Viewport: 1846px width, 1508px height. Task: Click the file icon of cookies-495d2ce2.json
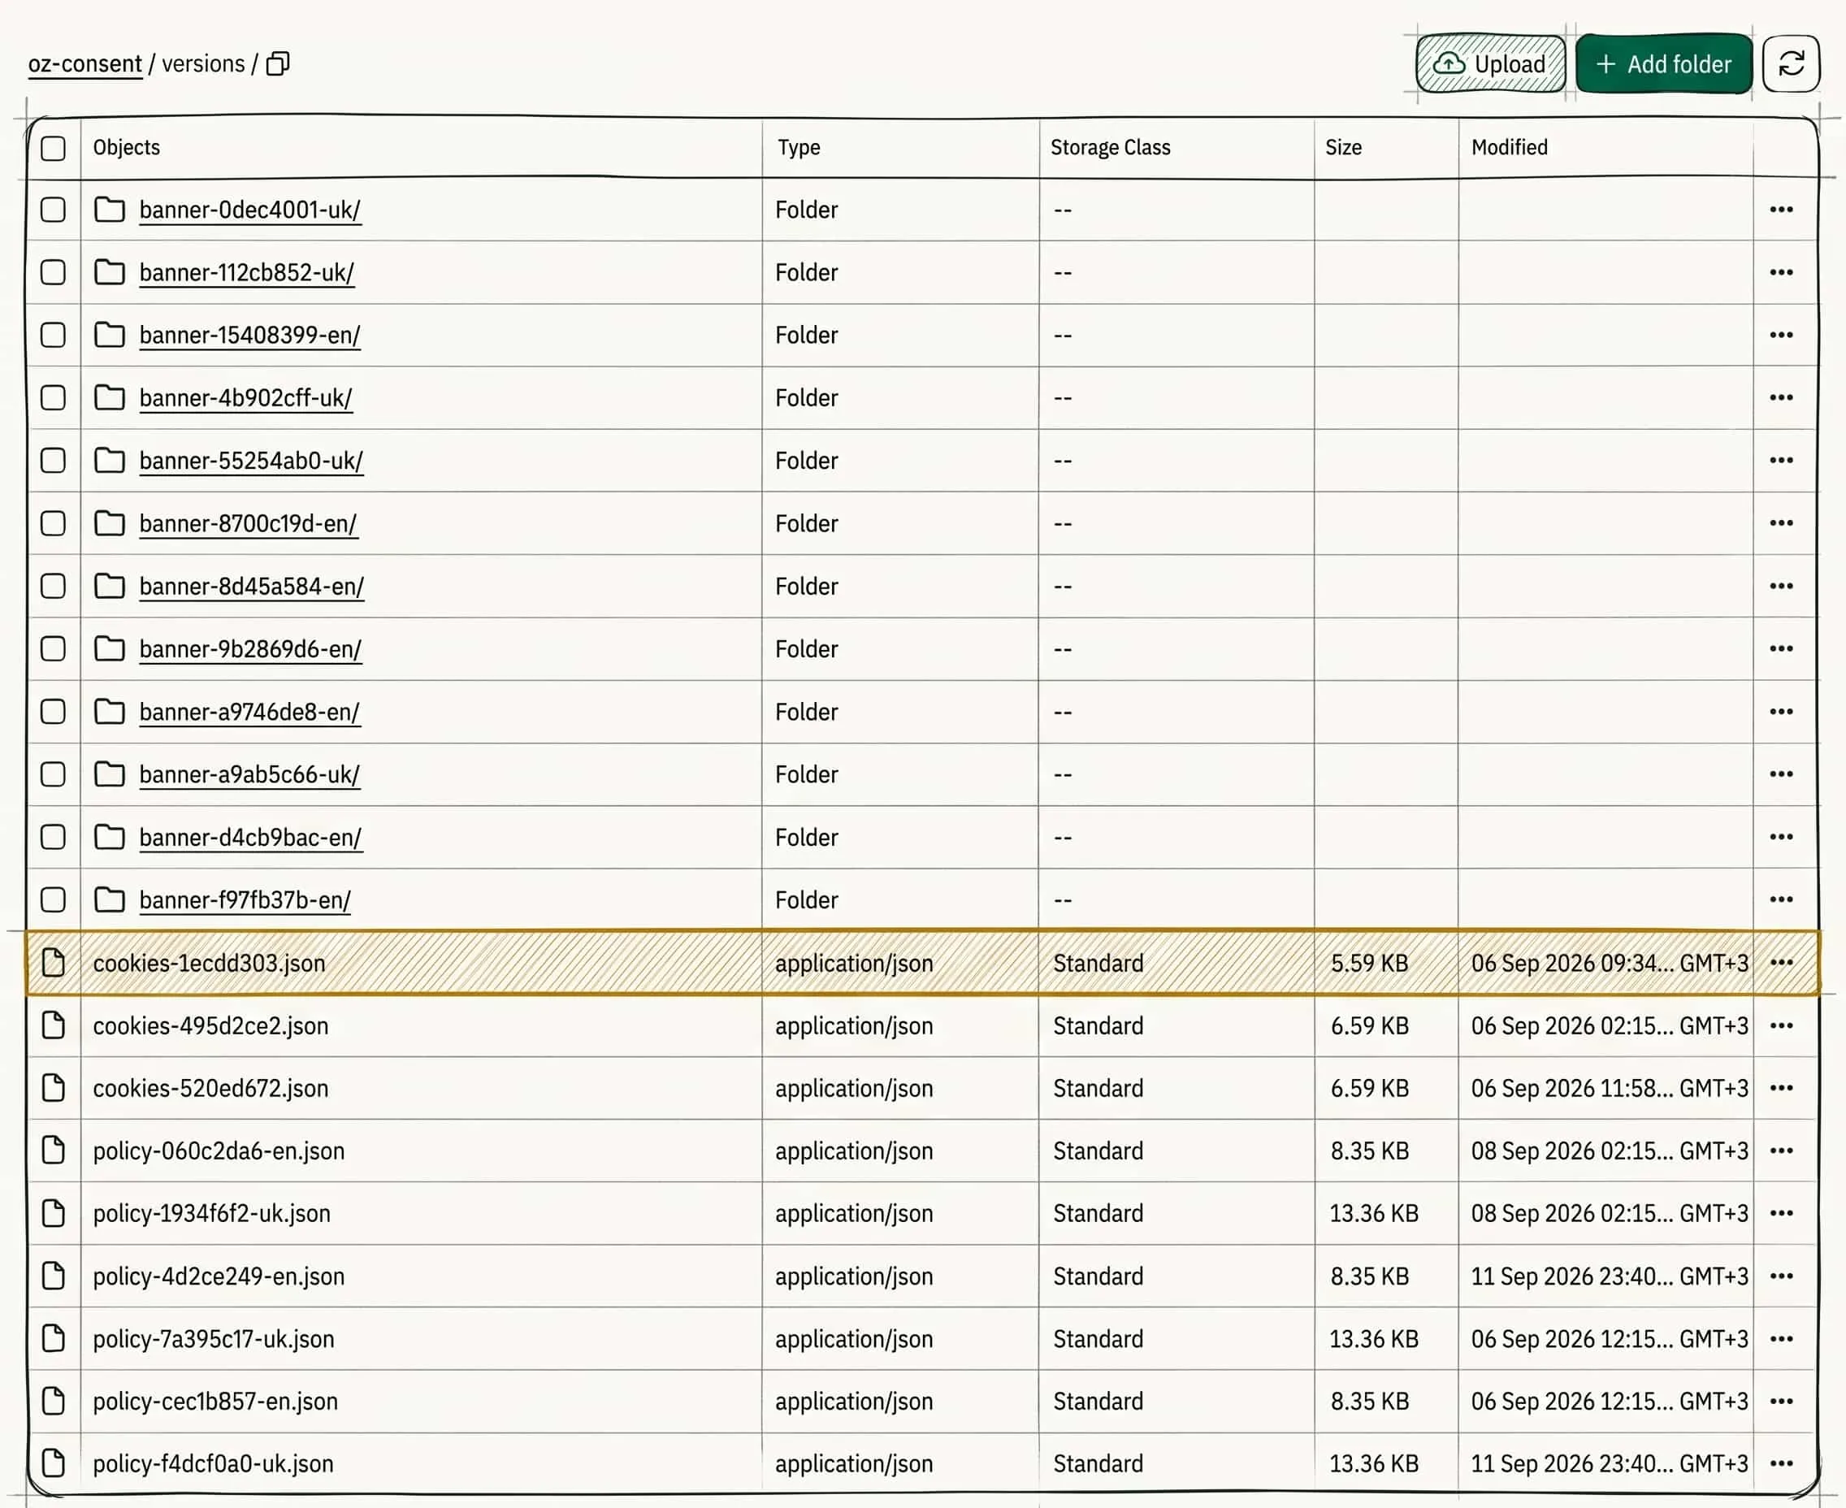pos(53,1025)
